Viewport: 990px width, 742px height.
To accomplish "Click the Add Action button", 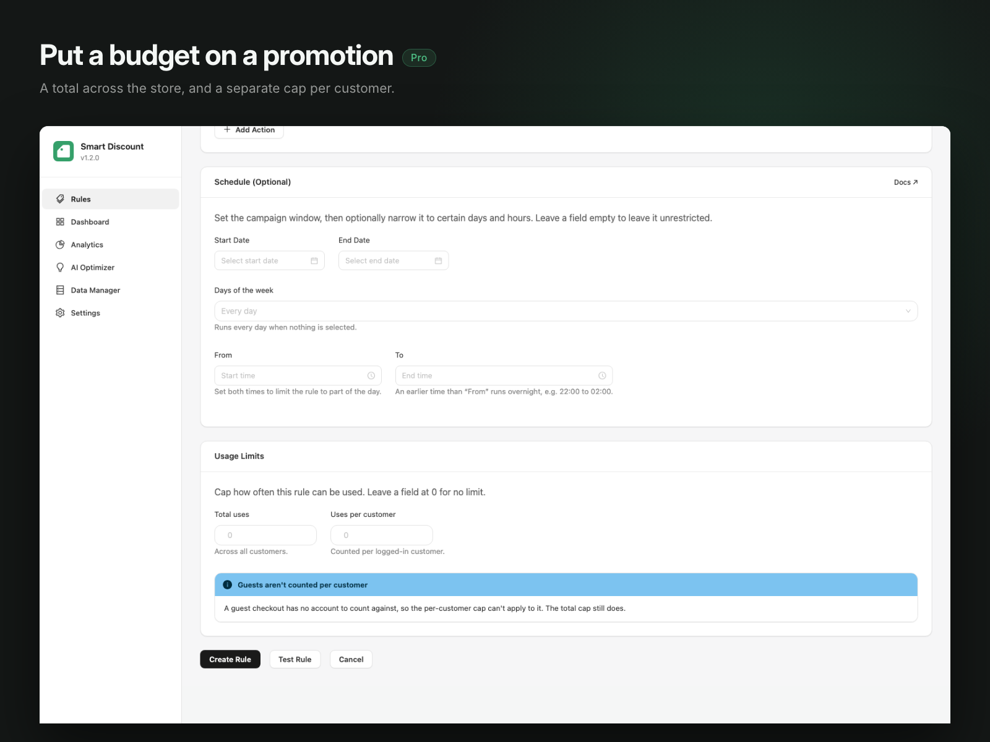I will click(x=249, y=130).
